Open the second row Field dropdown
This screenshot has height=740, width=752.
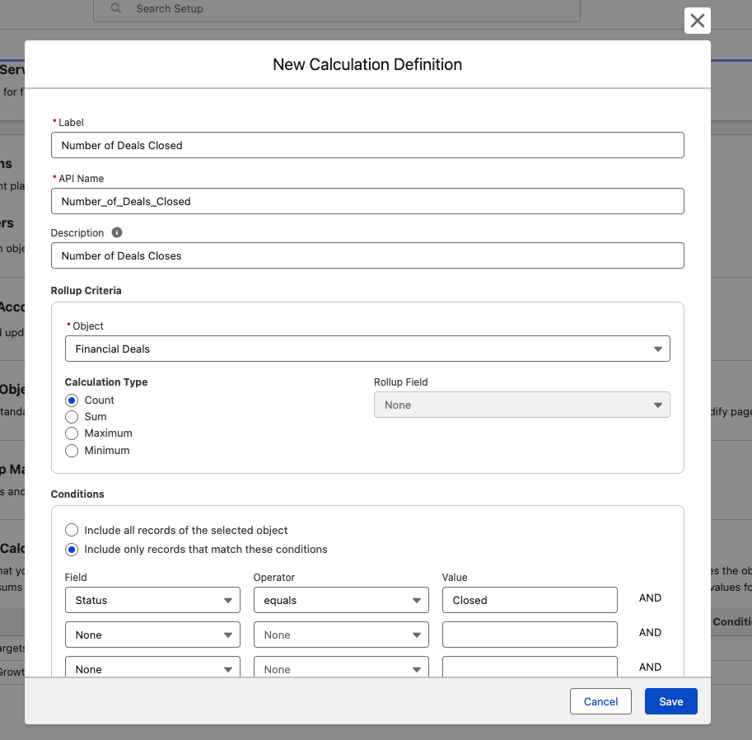[x=152, y=635]
